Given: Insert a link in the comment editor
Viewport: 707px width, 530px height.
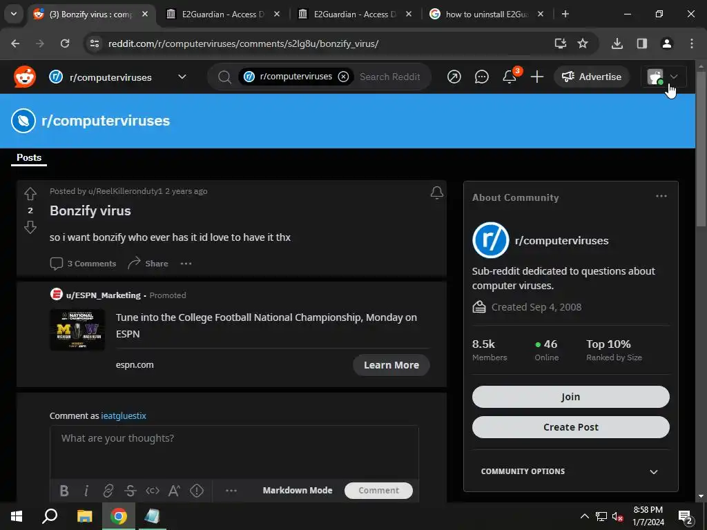Looking at the screenshot, I should coord(108,491).
